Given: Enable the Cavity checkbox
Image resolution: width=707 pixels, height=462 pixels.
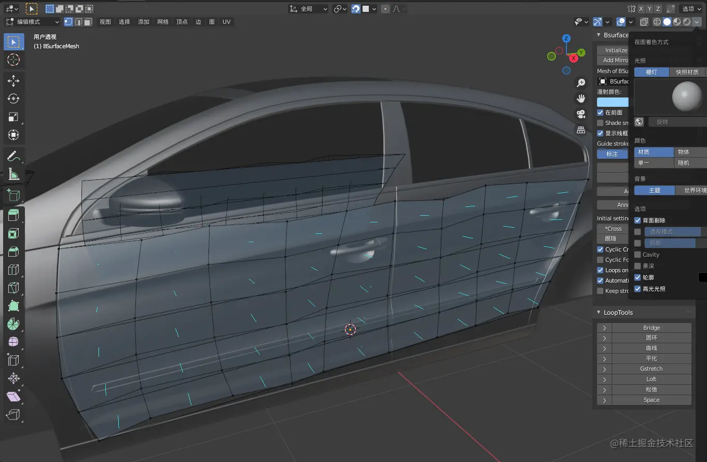Looking at the screenshot, I should 637,255.
